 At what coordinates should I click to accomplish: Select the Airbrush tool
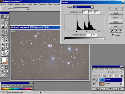pyautogui.click(x=3, y=31)
